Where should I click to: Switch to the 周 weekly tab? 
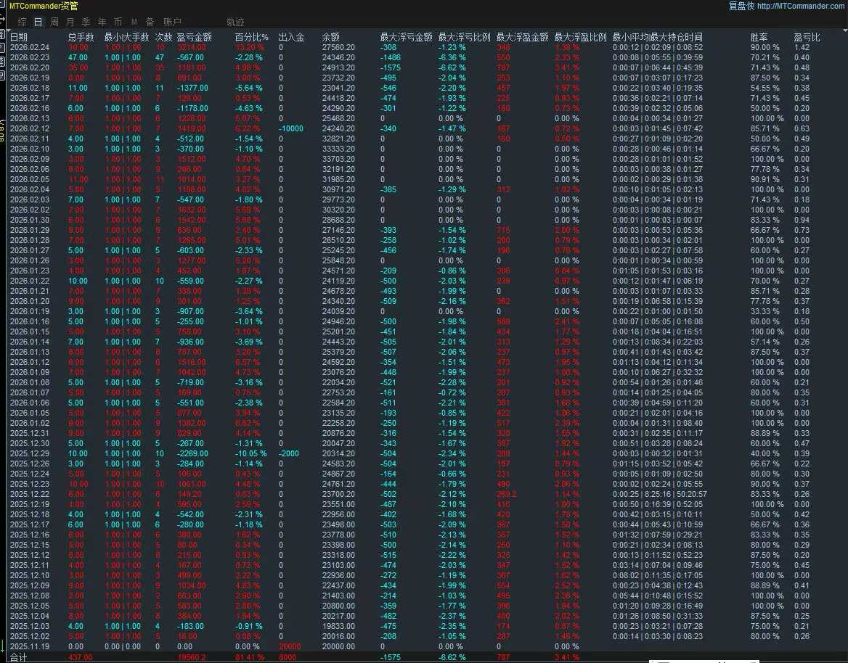54,22
